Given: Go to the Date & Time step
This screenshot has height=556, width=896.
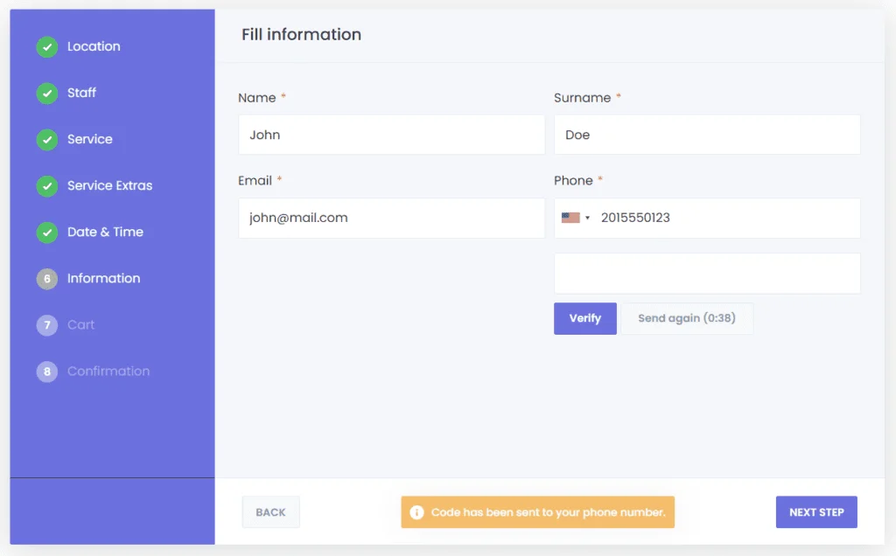Looking at the screenshot, I should (x=105, y=232).
